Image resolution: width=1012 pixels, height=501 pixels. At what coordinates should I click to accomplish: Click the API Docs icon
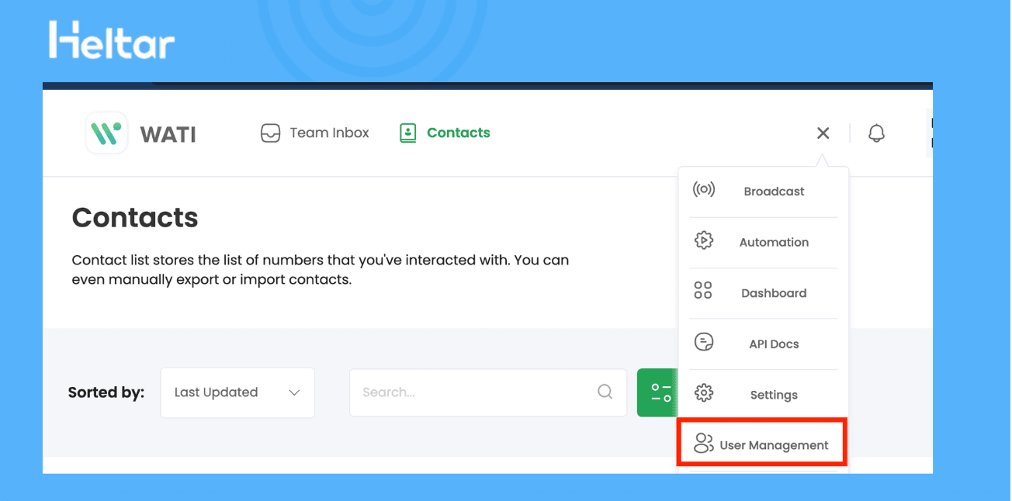coord(705,341)
